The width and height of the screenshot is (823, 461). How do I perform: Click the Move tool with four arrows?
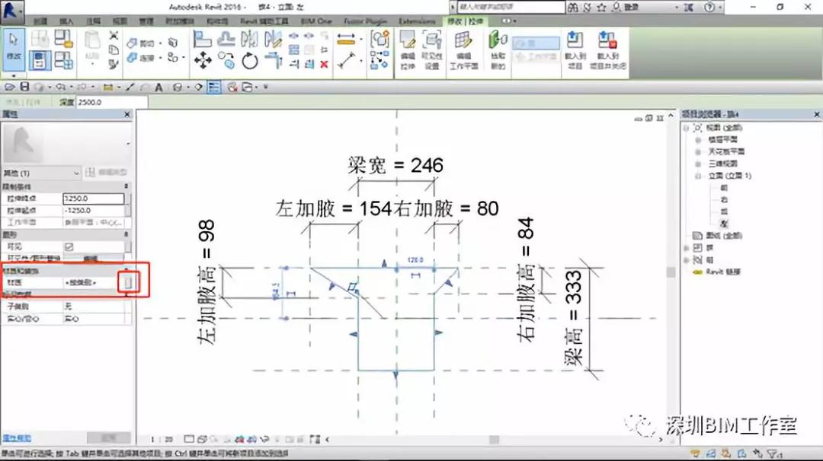[203, 60]
